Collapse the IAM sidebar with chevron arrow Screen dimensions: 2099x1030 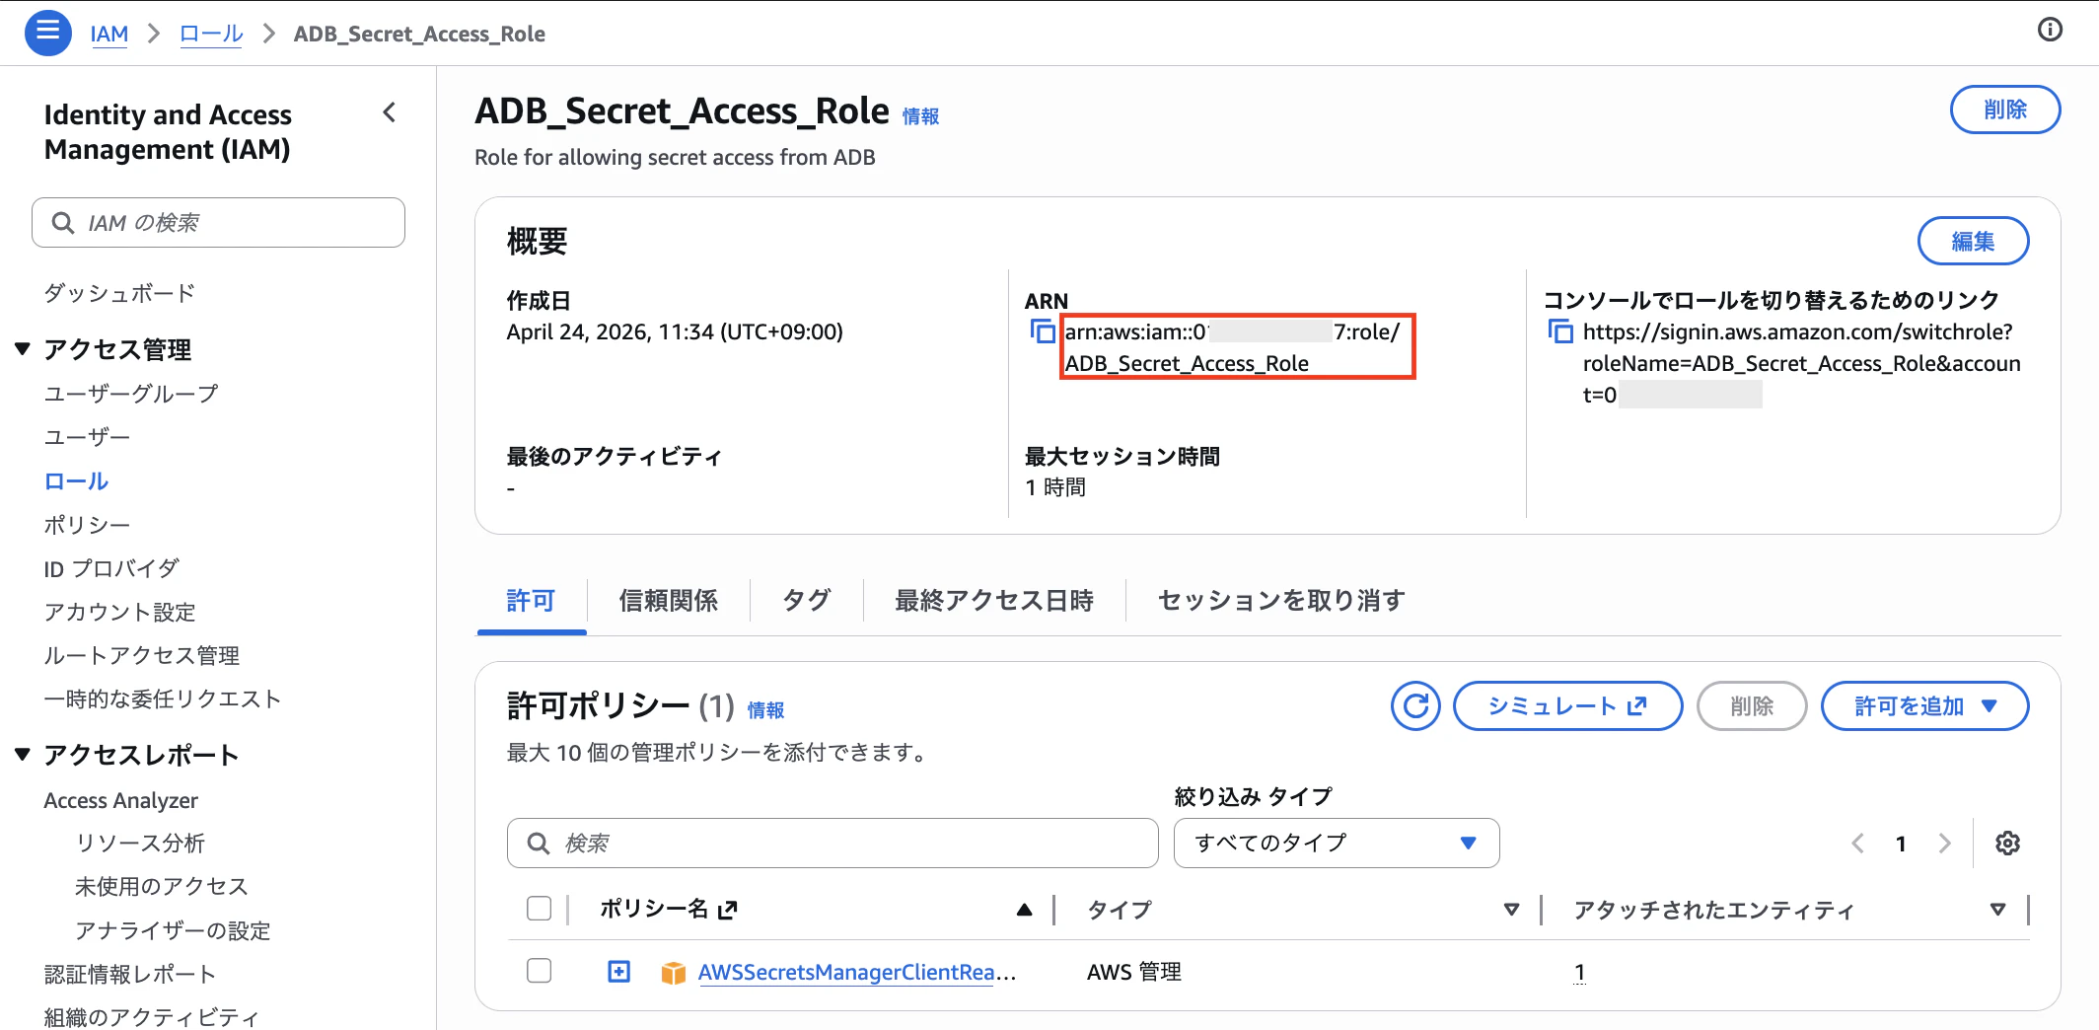tap(390, 112)
